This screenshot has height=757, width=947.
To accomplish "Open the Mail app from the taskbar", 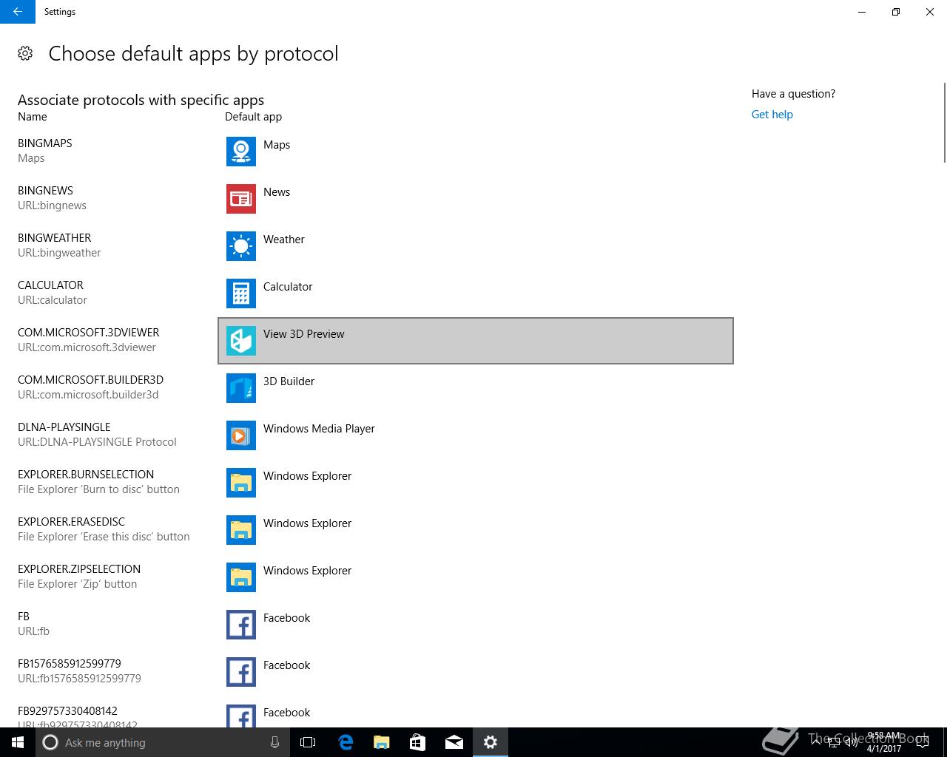I will coord(454,742).
